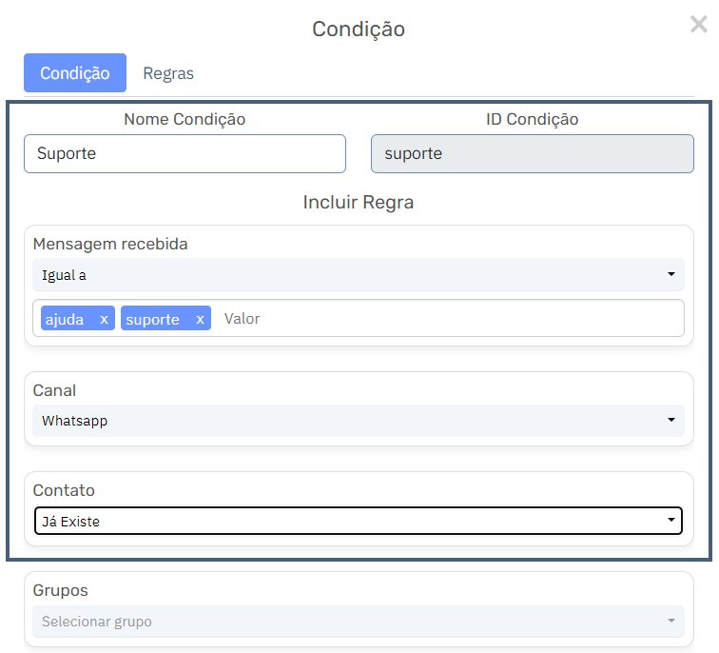
Task: Close the Condição dialog with the X
Action: [698, 24]
